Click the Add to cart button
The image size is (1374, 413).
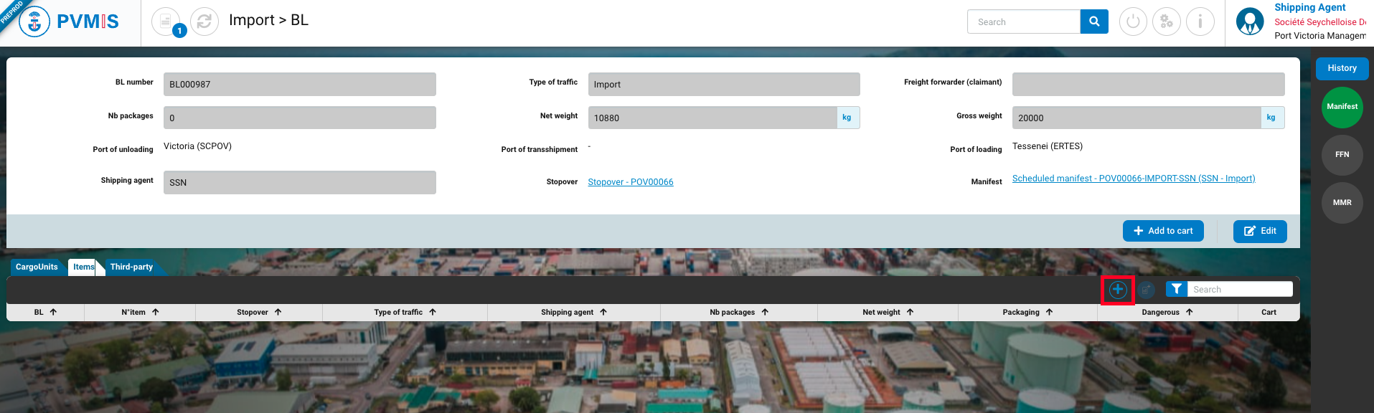1162,231
